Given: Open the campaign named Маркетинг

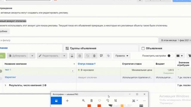Looking at the screenshot, I should (x=10, y=77).
